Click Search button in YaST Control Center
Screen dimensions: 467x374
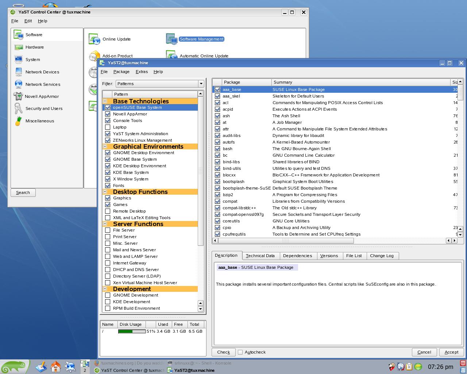click(x=23, y=192)
